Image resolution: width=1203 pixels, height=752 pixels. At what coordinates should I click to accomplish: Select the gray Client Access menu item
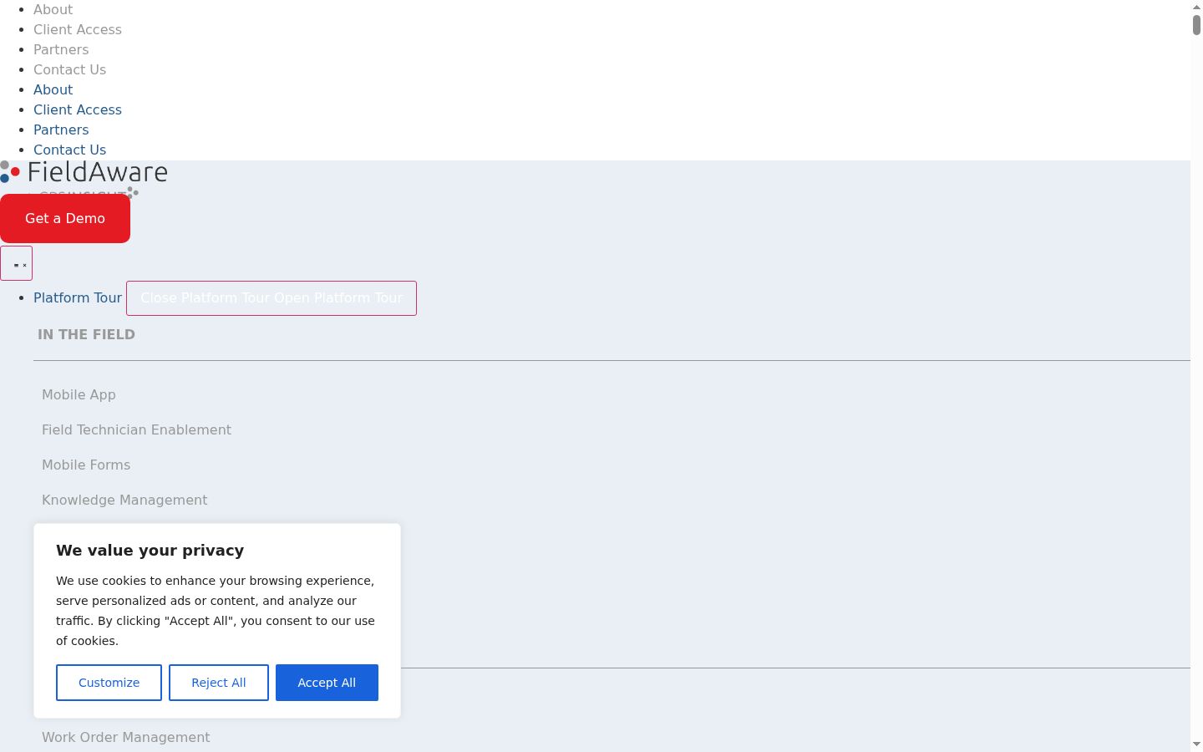78,29
